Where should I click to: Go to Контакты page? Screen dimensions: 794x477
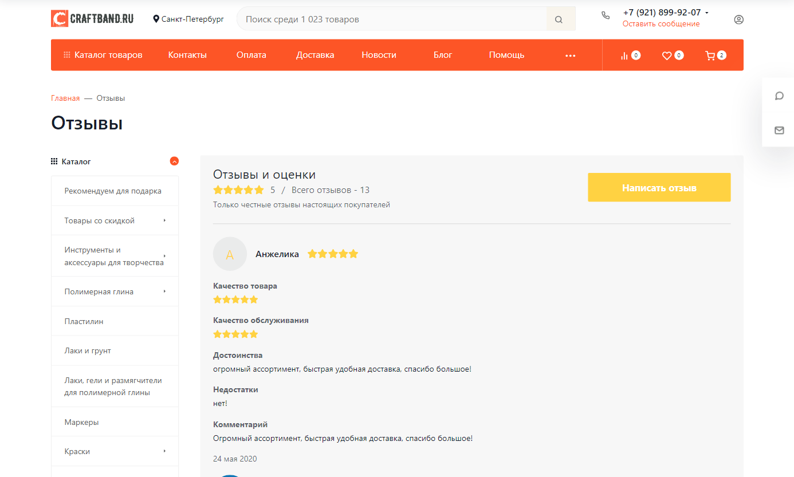(x=187, y=55)
